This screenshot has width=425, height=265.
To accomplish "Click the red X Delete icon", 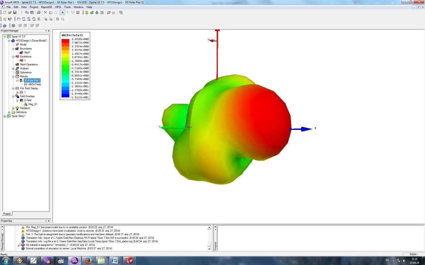I will (45, 13).
